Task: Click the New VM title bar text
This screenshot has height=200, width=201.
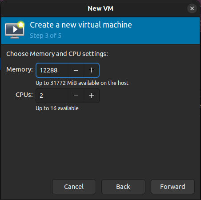Action: pos(100,8)
